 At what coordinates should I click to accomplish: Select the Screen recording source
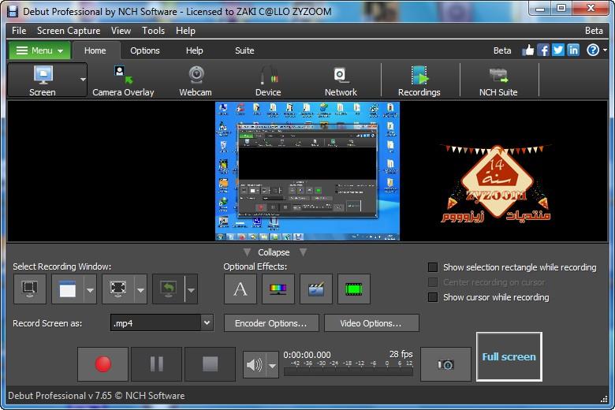click(43, 80)
